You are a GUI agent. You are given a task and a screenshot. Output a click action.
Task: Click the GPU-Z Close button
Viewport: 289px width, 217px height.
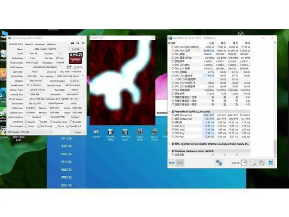coord(78,132)
